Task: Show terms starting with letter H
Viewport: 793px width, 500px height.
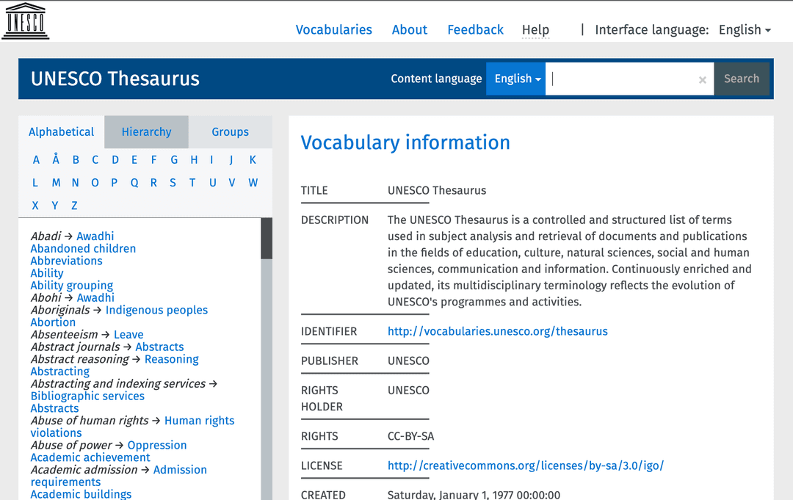Action: click(x=194, y=160)
